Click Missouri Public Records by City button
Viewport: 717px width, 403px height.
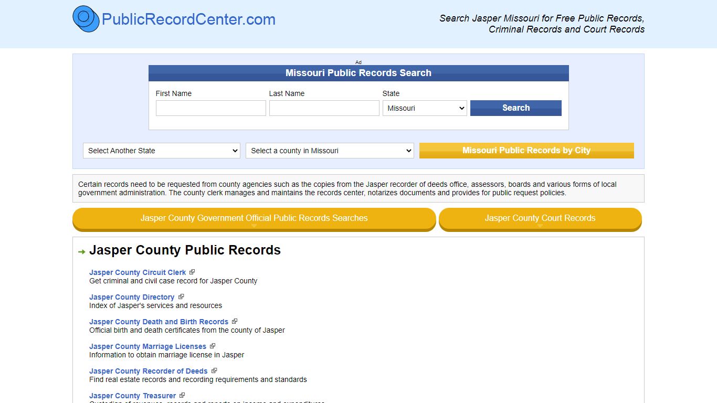point(526,151)
